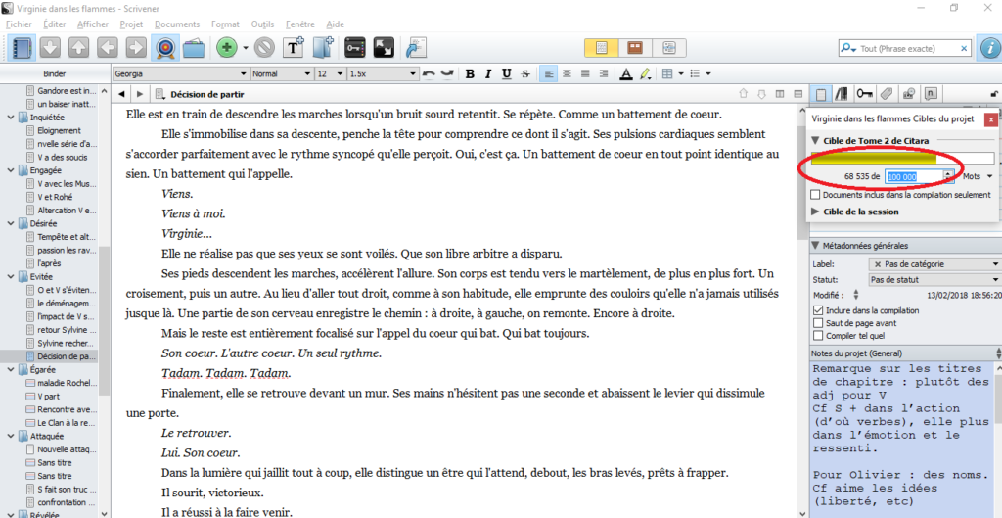The height and width of the screenshot is (518, 1002).
Task: Open the Statut Pas de statut dropdown
Action: (x=934, y=279)
